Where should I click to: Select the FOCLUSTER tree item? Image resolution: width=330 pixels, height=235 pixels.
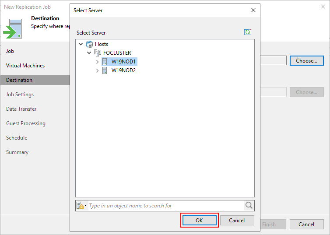click(x=117, y=53)
